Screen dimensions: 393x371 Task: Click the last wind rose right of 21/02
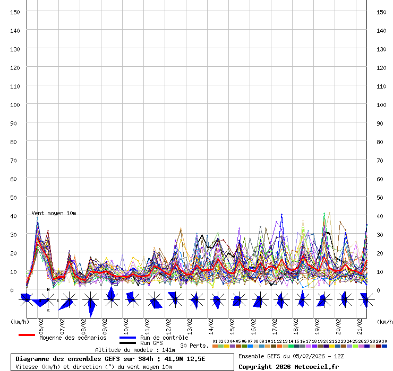tap(365, 300)
